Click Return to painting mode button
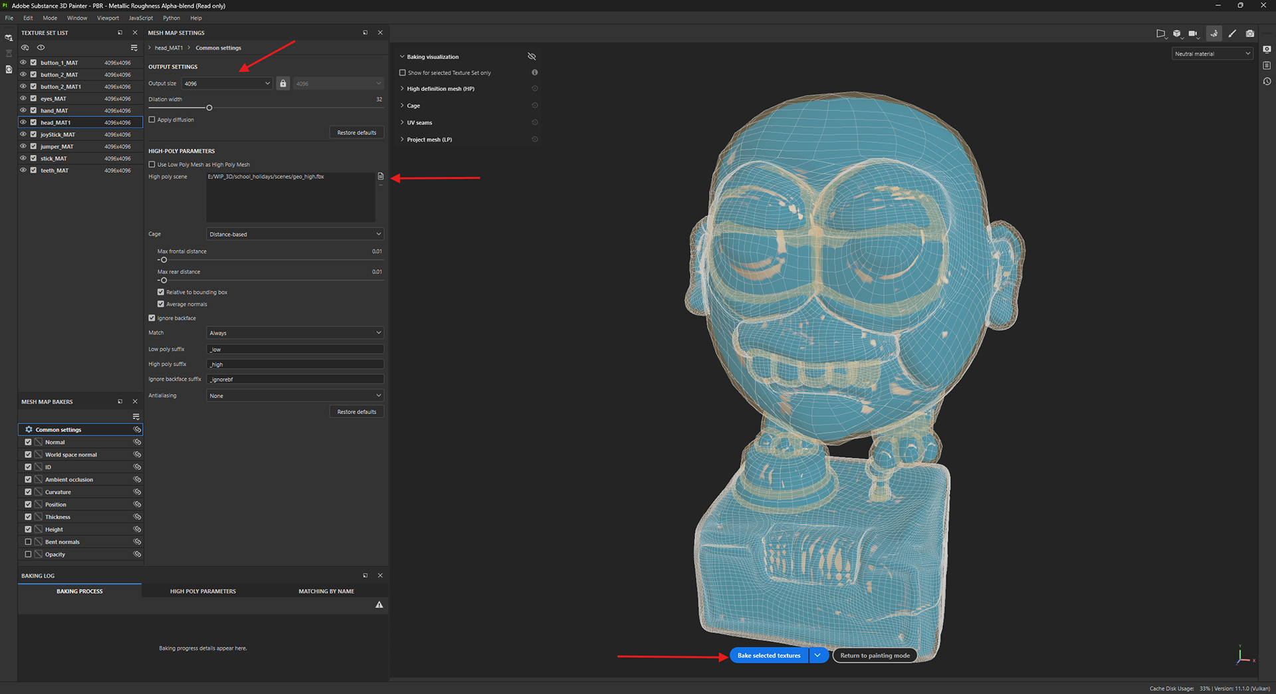Viewport: 1276px width, 694px height. (x=875, y=655)
